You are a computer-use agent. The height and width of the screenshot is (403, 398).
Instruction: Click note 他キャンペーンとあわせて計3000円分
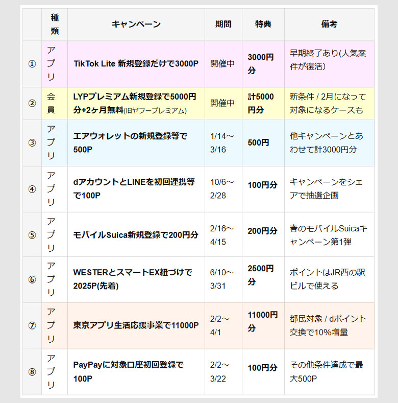(x=329, y=143)
